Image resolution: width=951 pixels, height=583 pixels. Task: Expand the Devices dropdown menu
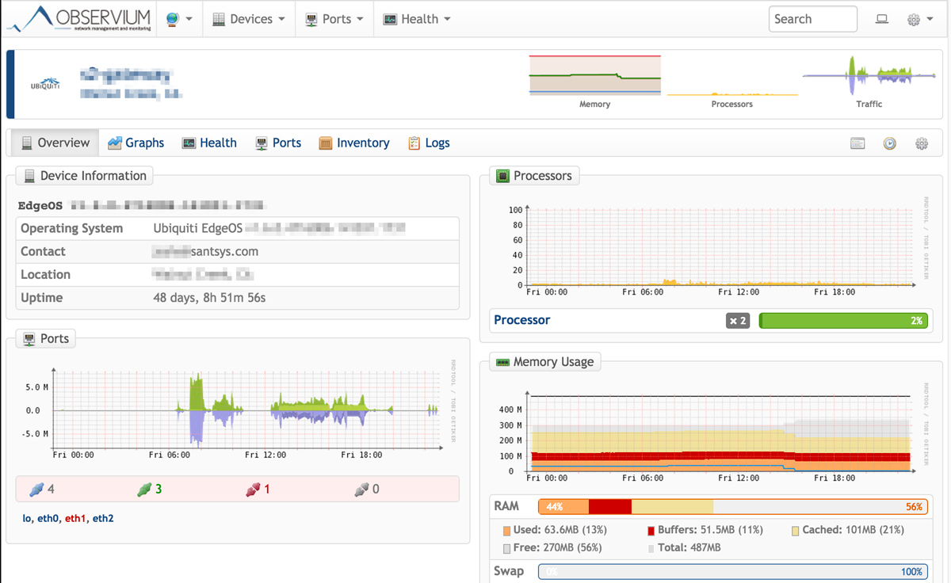[x=249, y=19]
